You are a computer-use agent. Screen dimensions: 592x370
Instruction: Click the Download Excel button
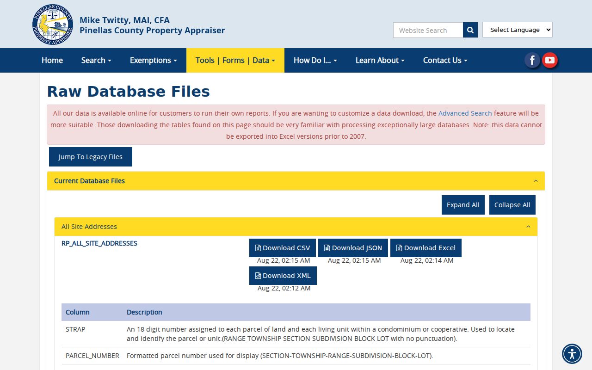pos(426,248)
